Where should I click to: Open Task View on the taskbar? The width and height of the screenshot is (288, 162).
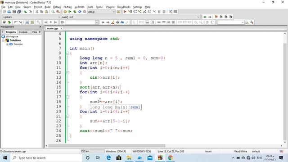98,158
